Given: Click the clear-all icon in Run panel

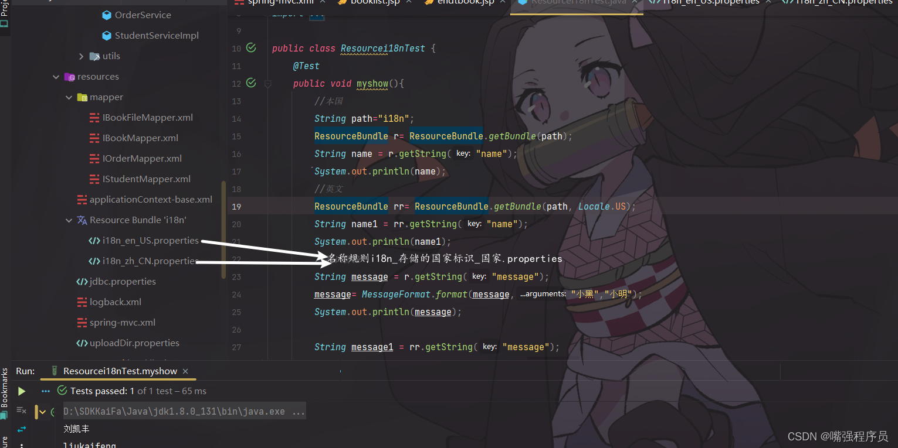Looking at the screenshot, I should click(x=21, y=411).
